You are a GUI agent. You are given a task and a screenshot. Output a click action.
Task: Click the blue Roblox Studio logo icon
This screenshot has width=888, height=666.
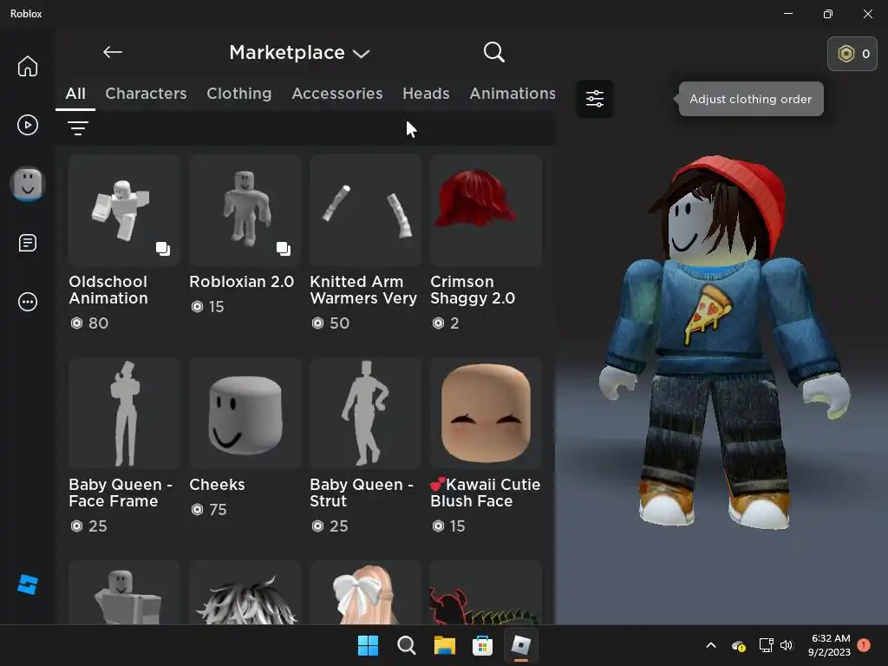(27, 584)
